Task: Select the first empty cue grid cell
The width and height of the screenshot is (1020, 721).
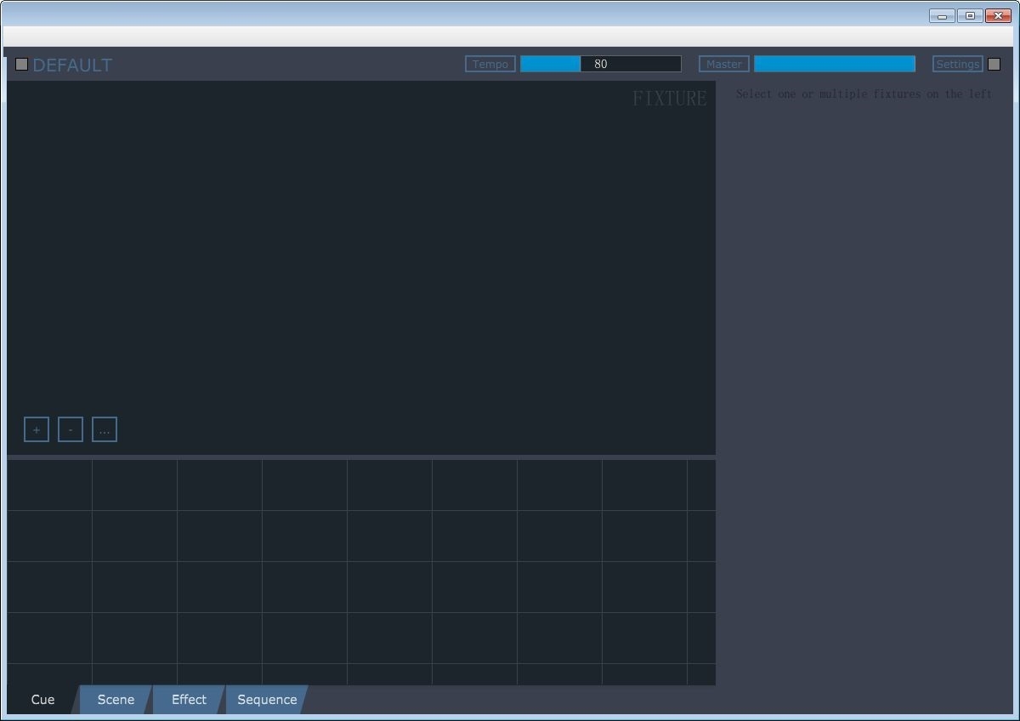Action: click(x=49, y=485)
